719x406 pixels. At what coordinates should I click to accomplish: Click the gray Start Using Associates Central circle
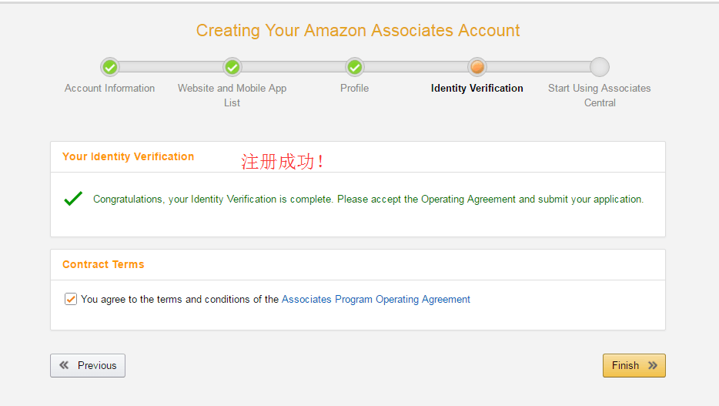coord(600,67)
